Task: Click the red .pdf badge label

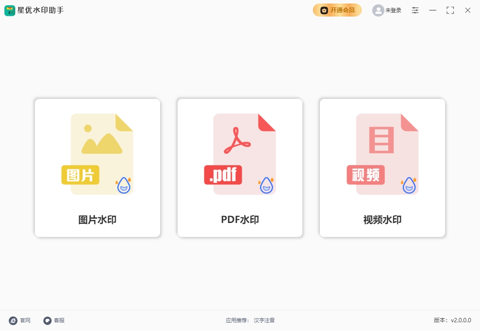Action: 223,175
